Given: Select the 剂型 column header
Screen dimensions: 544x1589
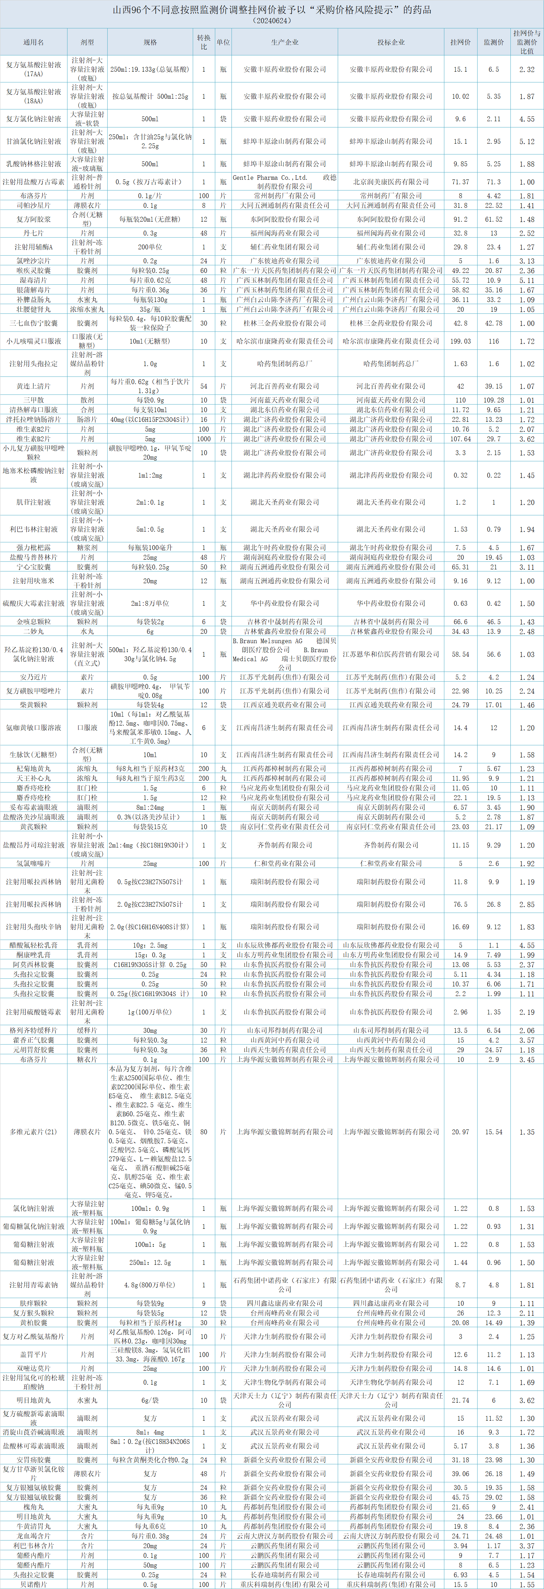Looking at the screenshot, I should (x=88, y=43).
